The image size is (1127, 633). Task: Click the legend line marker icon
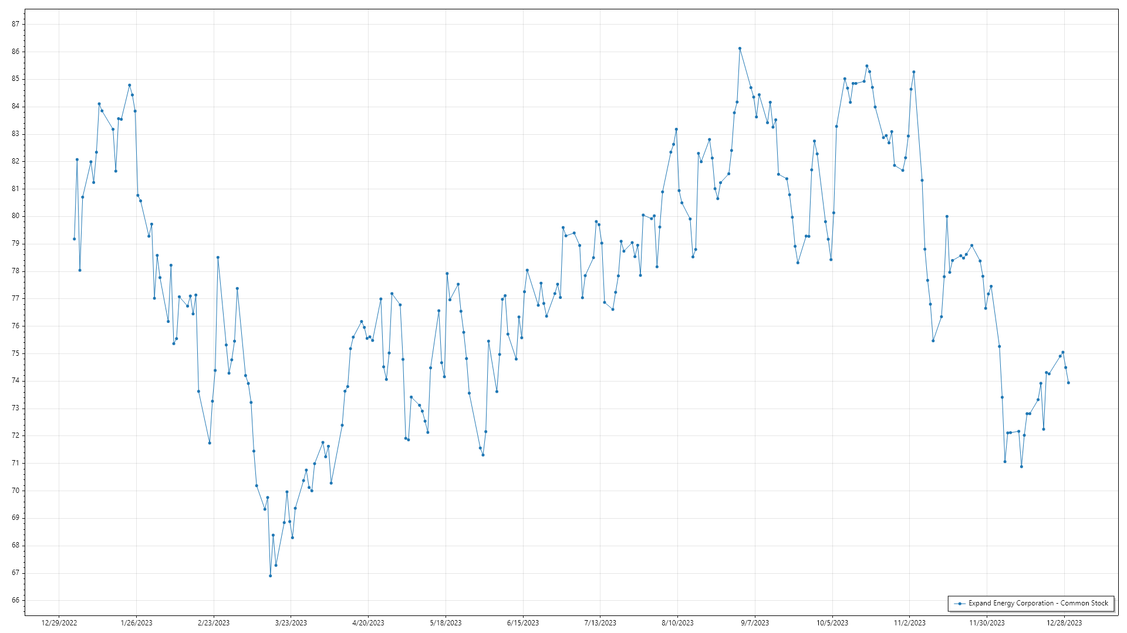coord(960,604)
